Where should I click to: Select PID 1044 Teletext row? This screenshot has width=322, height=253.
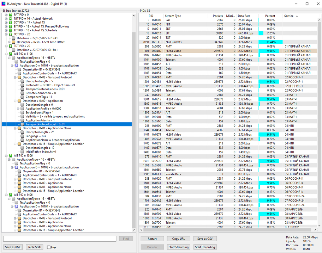(x=228, y=130)
